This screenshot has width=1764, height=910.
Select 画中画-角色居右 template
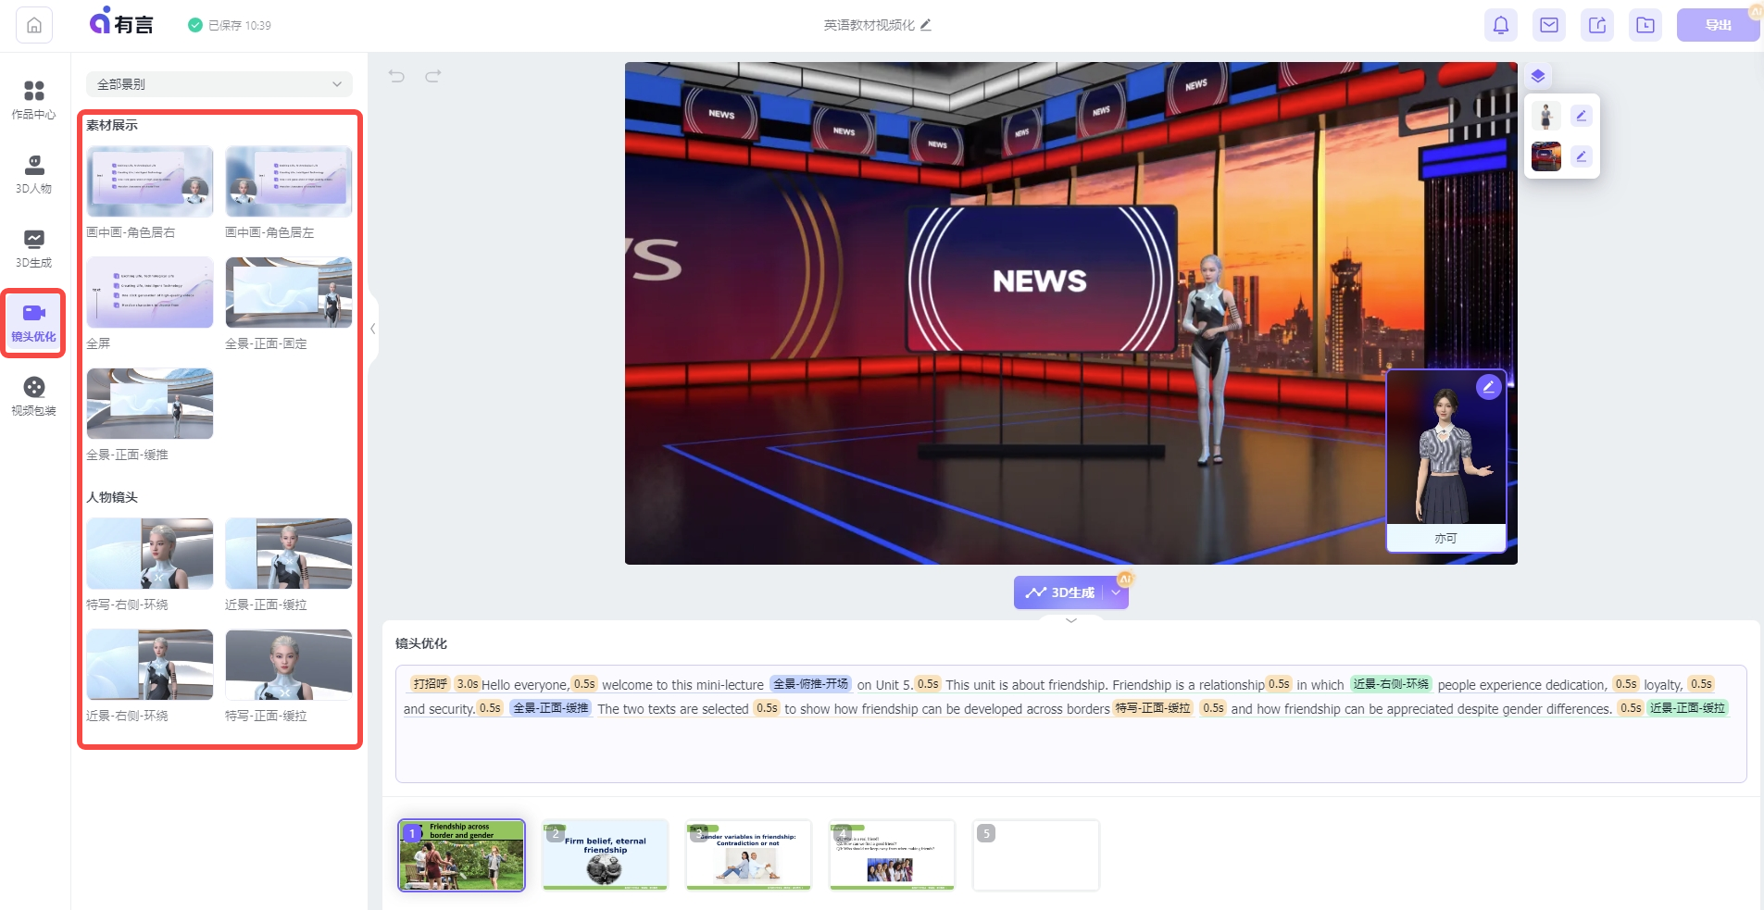pos(150,181)
